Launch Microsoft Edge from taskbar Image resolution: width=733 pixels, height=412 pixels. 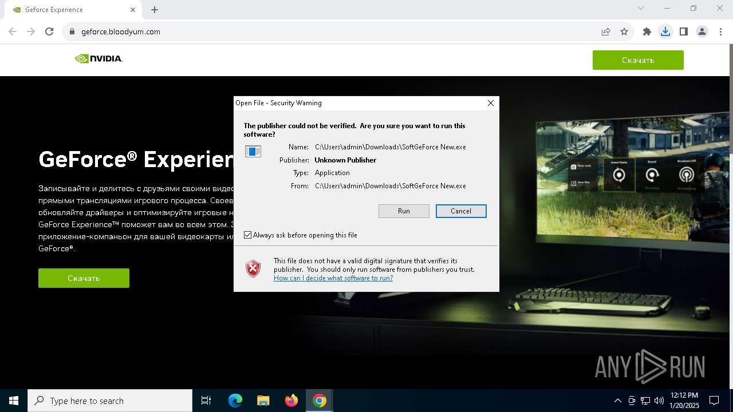pos(235,401)
